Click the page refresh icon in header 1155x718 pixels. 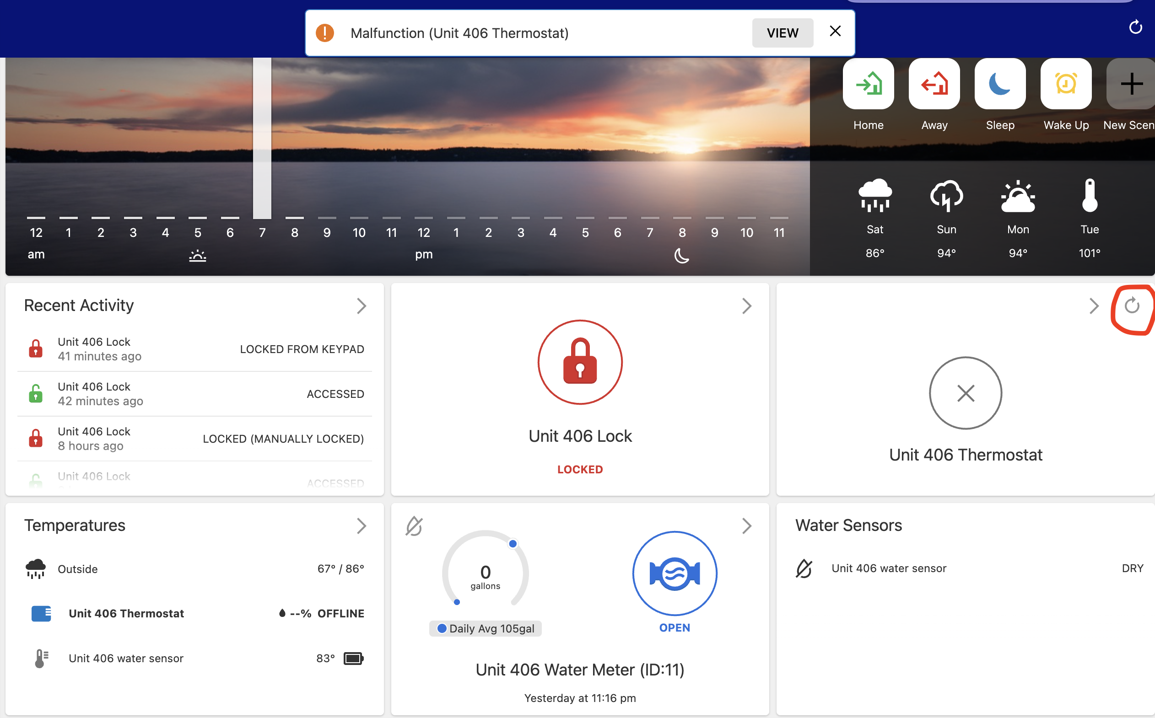coord(1135,27)
